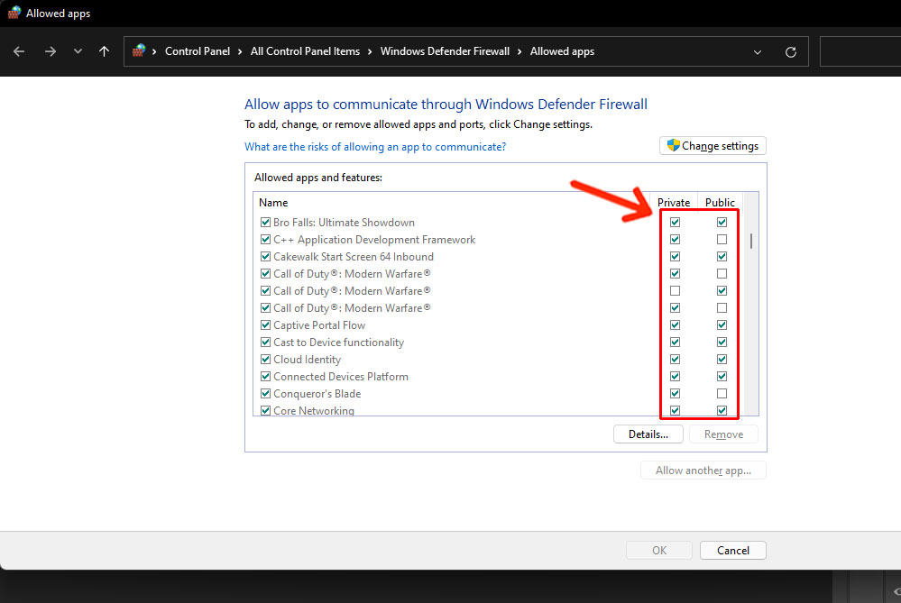Go to Windows Defender Firewall breadcrumb
This screenshot has height=603, width=901.
tap(445, 51)
